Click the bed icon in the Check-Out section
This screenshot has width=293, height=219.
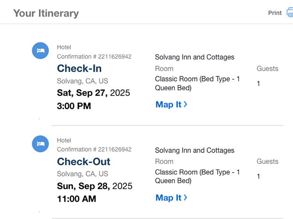(40, 144)
